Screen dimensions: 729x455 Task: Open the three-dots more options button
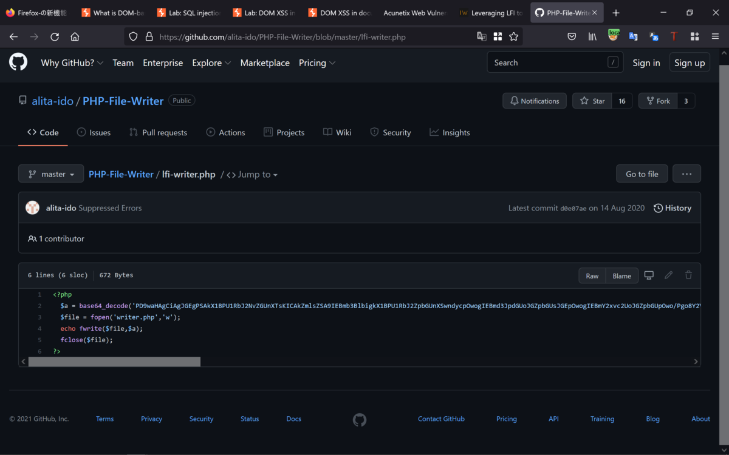pos(686,174)
